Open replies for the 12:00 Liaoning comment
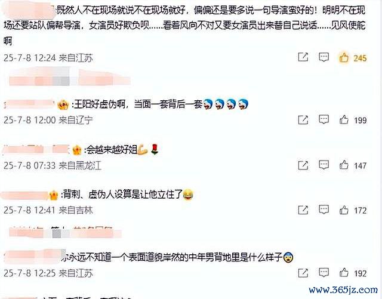 (324, 119)
